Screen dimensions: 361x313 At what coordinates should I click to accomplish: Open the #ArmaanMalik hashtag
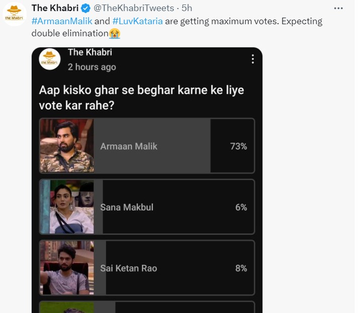(62, 21)
